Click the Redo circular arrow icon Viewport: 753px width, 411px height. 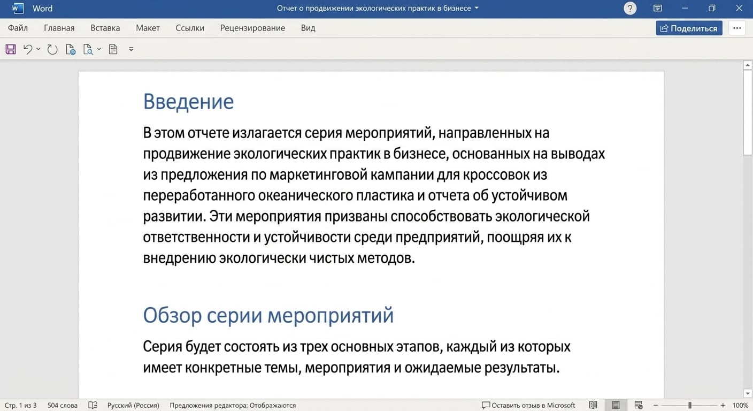pos(52,49)
